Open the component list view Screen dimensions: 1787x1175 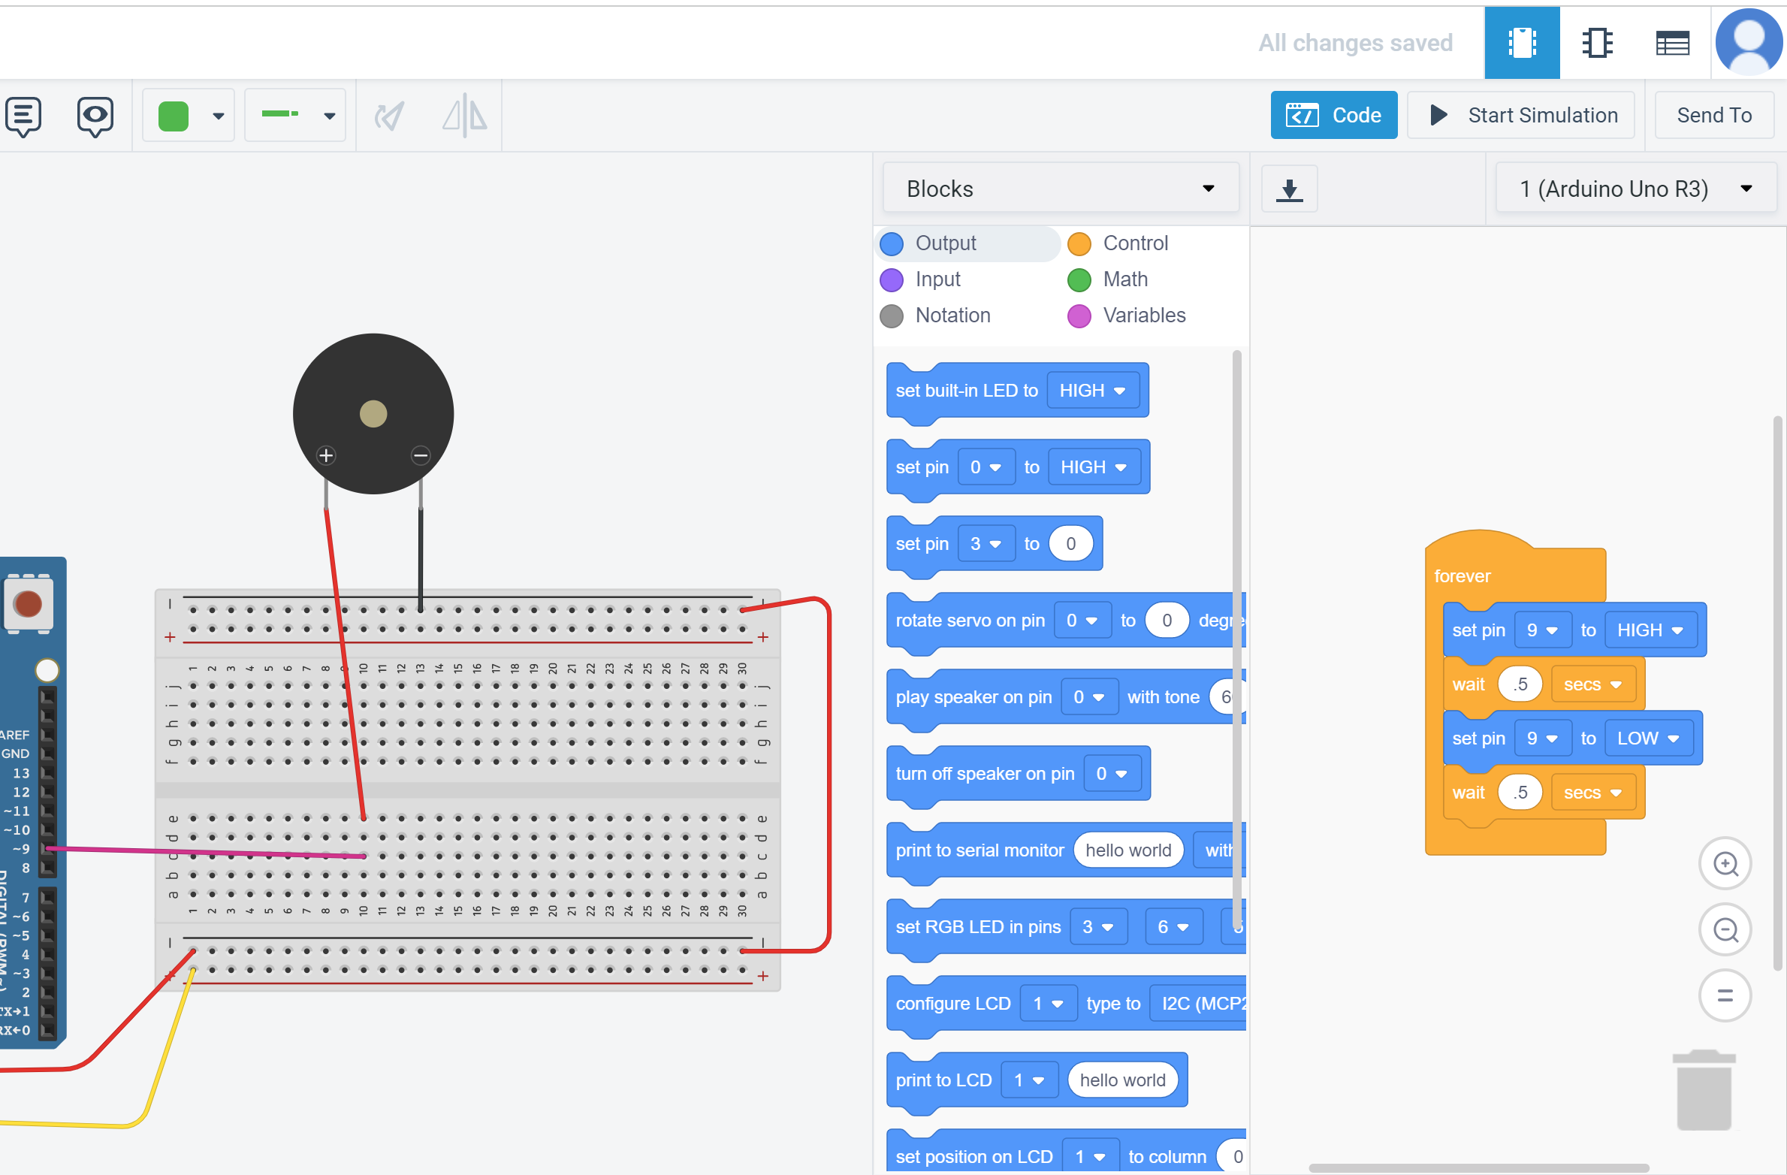point(1672,43)
